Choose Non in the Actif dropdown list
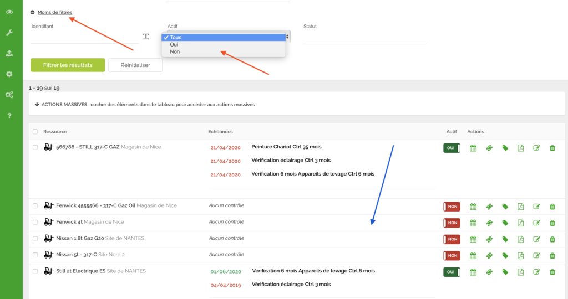The width and height of the screenshot is (568, 299). (175, 52)
